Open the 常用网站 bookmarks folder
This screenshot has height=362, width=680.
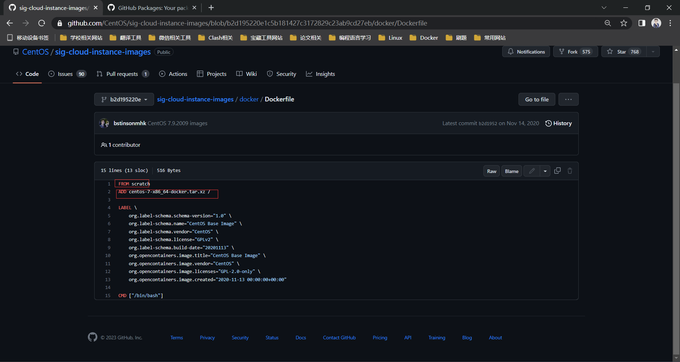click(490, 38)
